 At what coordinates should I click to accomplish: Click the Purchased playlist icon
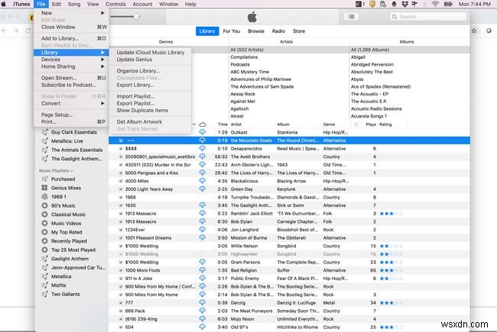[44, 179]
